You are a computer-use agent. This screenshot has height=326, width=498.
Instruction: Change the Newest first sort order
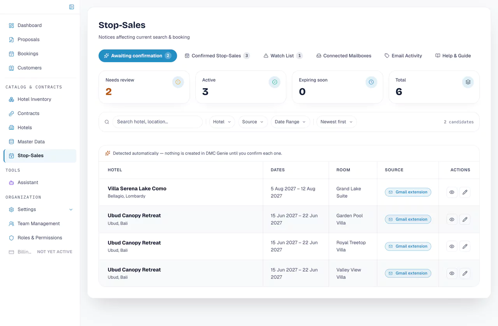[337, 122]
